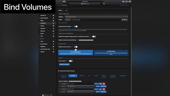
Task: Click the browser tab overview icon
Action: [130, 1]
